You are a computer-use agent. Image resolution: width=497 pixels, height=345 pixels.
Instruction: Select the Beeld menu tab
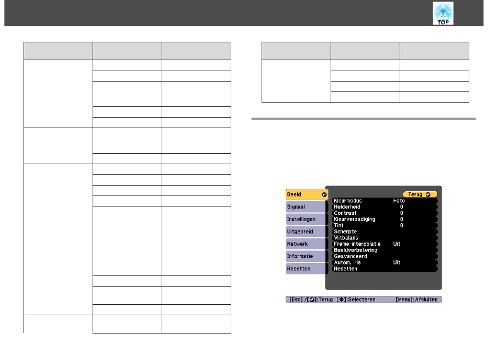pos(307,194)
